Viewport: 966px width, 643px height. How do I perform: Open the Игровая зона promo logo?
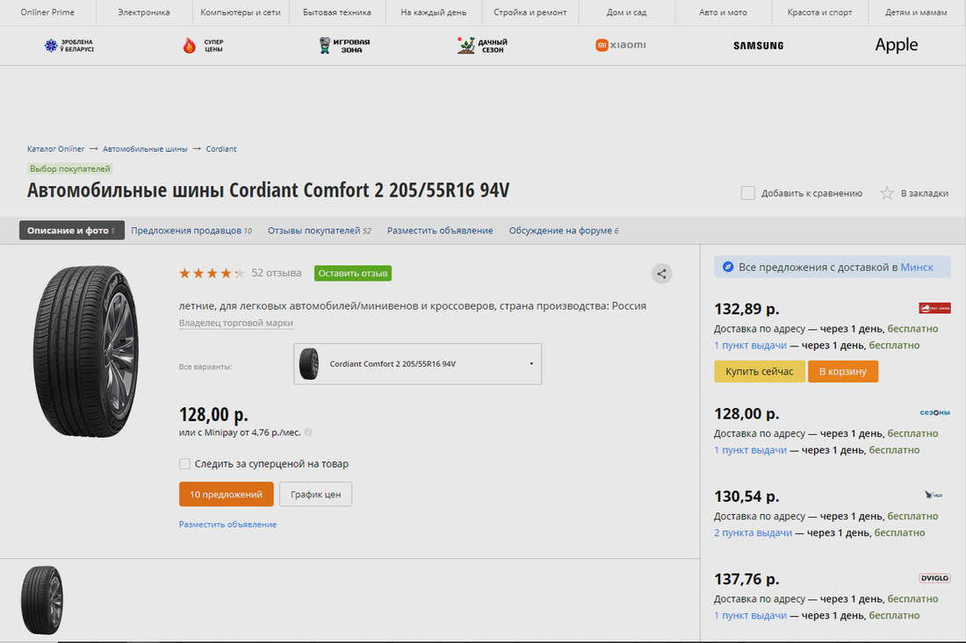(x=343, y=45)
